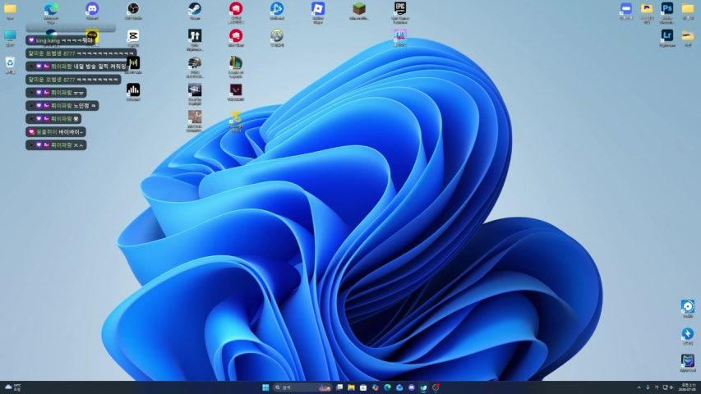Toggle the Korean IME input indicator
The height and width of the screenshot is (394, 701).
tap(657, 387)
